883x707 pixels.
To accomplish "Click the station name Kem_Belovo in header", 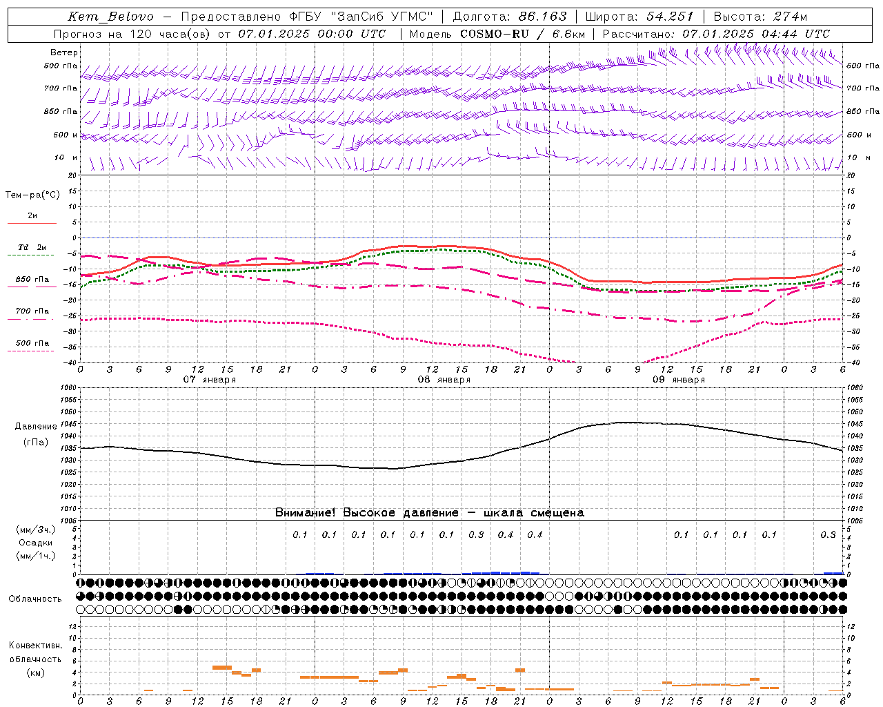I will coord(111,17).
